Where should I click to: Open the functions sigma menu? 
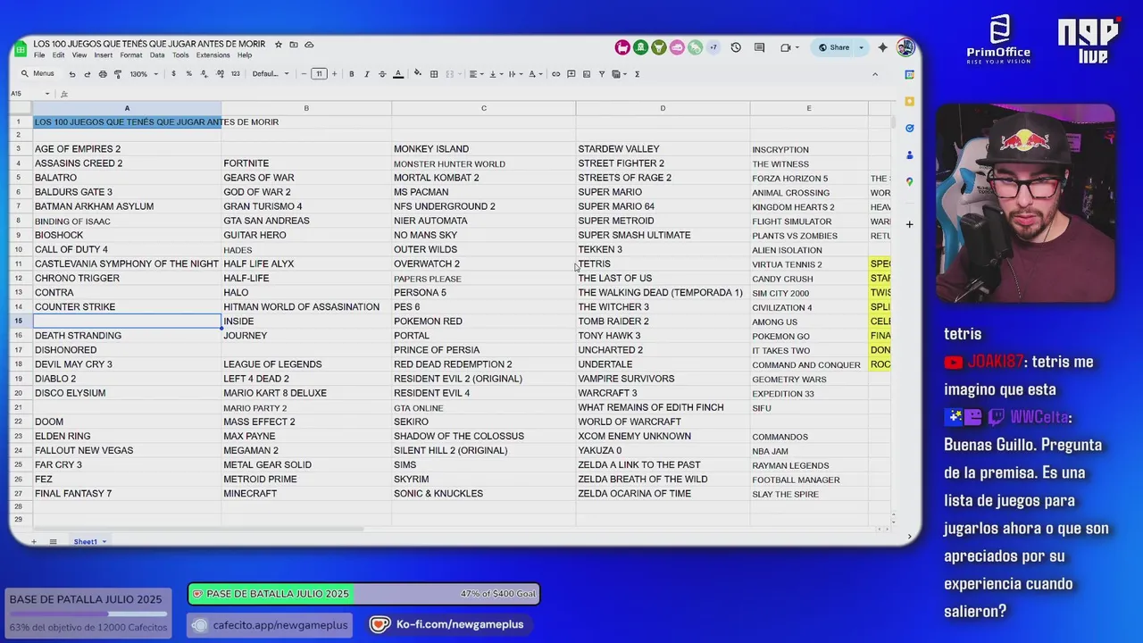[x=637, y=74]
